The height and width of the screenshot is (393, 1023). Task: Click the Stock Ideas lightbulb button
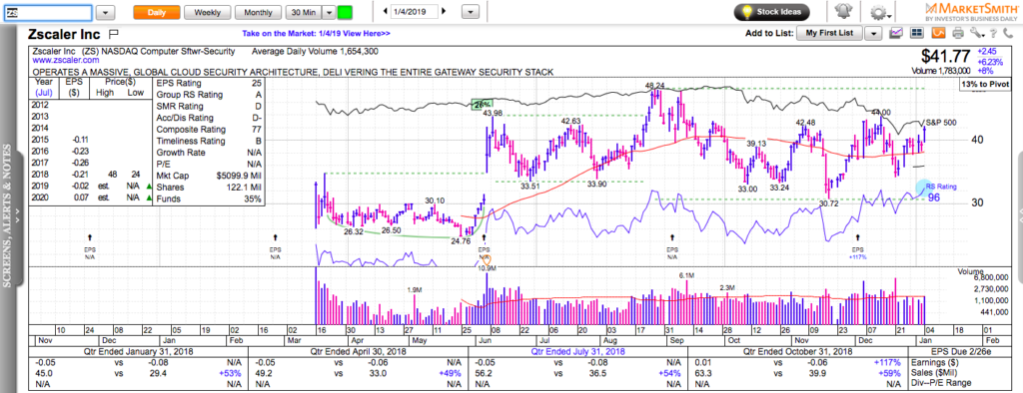772,12
